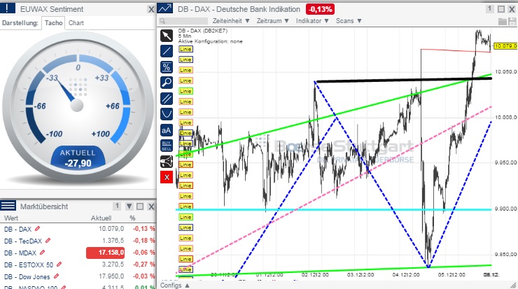518x289 pixels.
Task: Click the -0,18 % change for TecDAX
Action: 144,241
